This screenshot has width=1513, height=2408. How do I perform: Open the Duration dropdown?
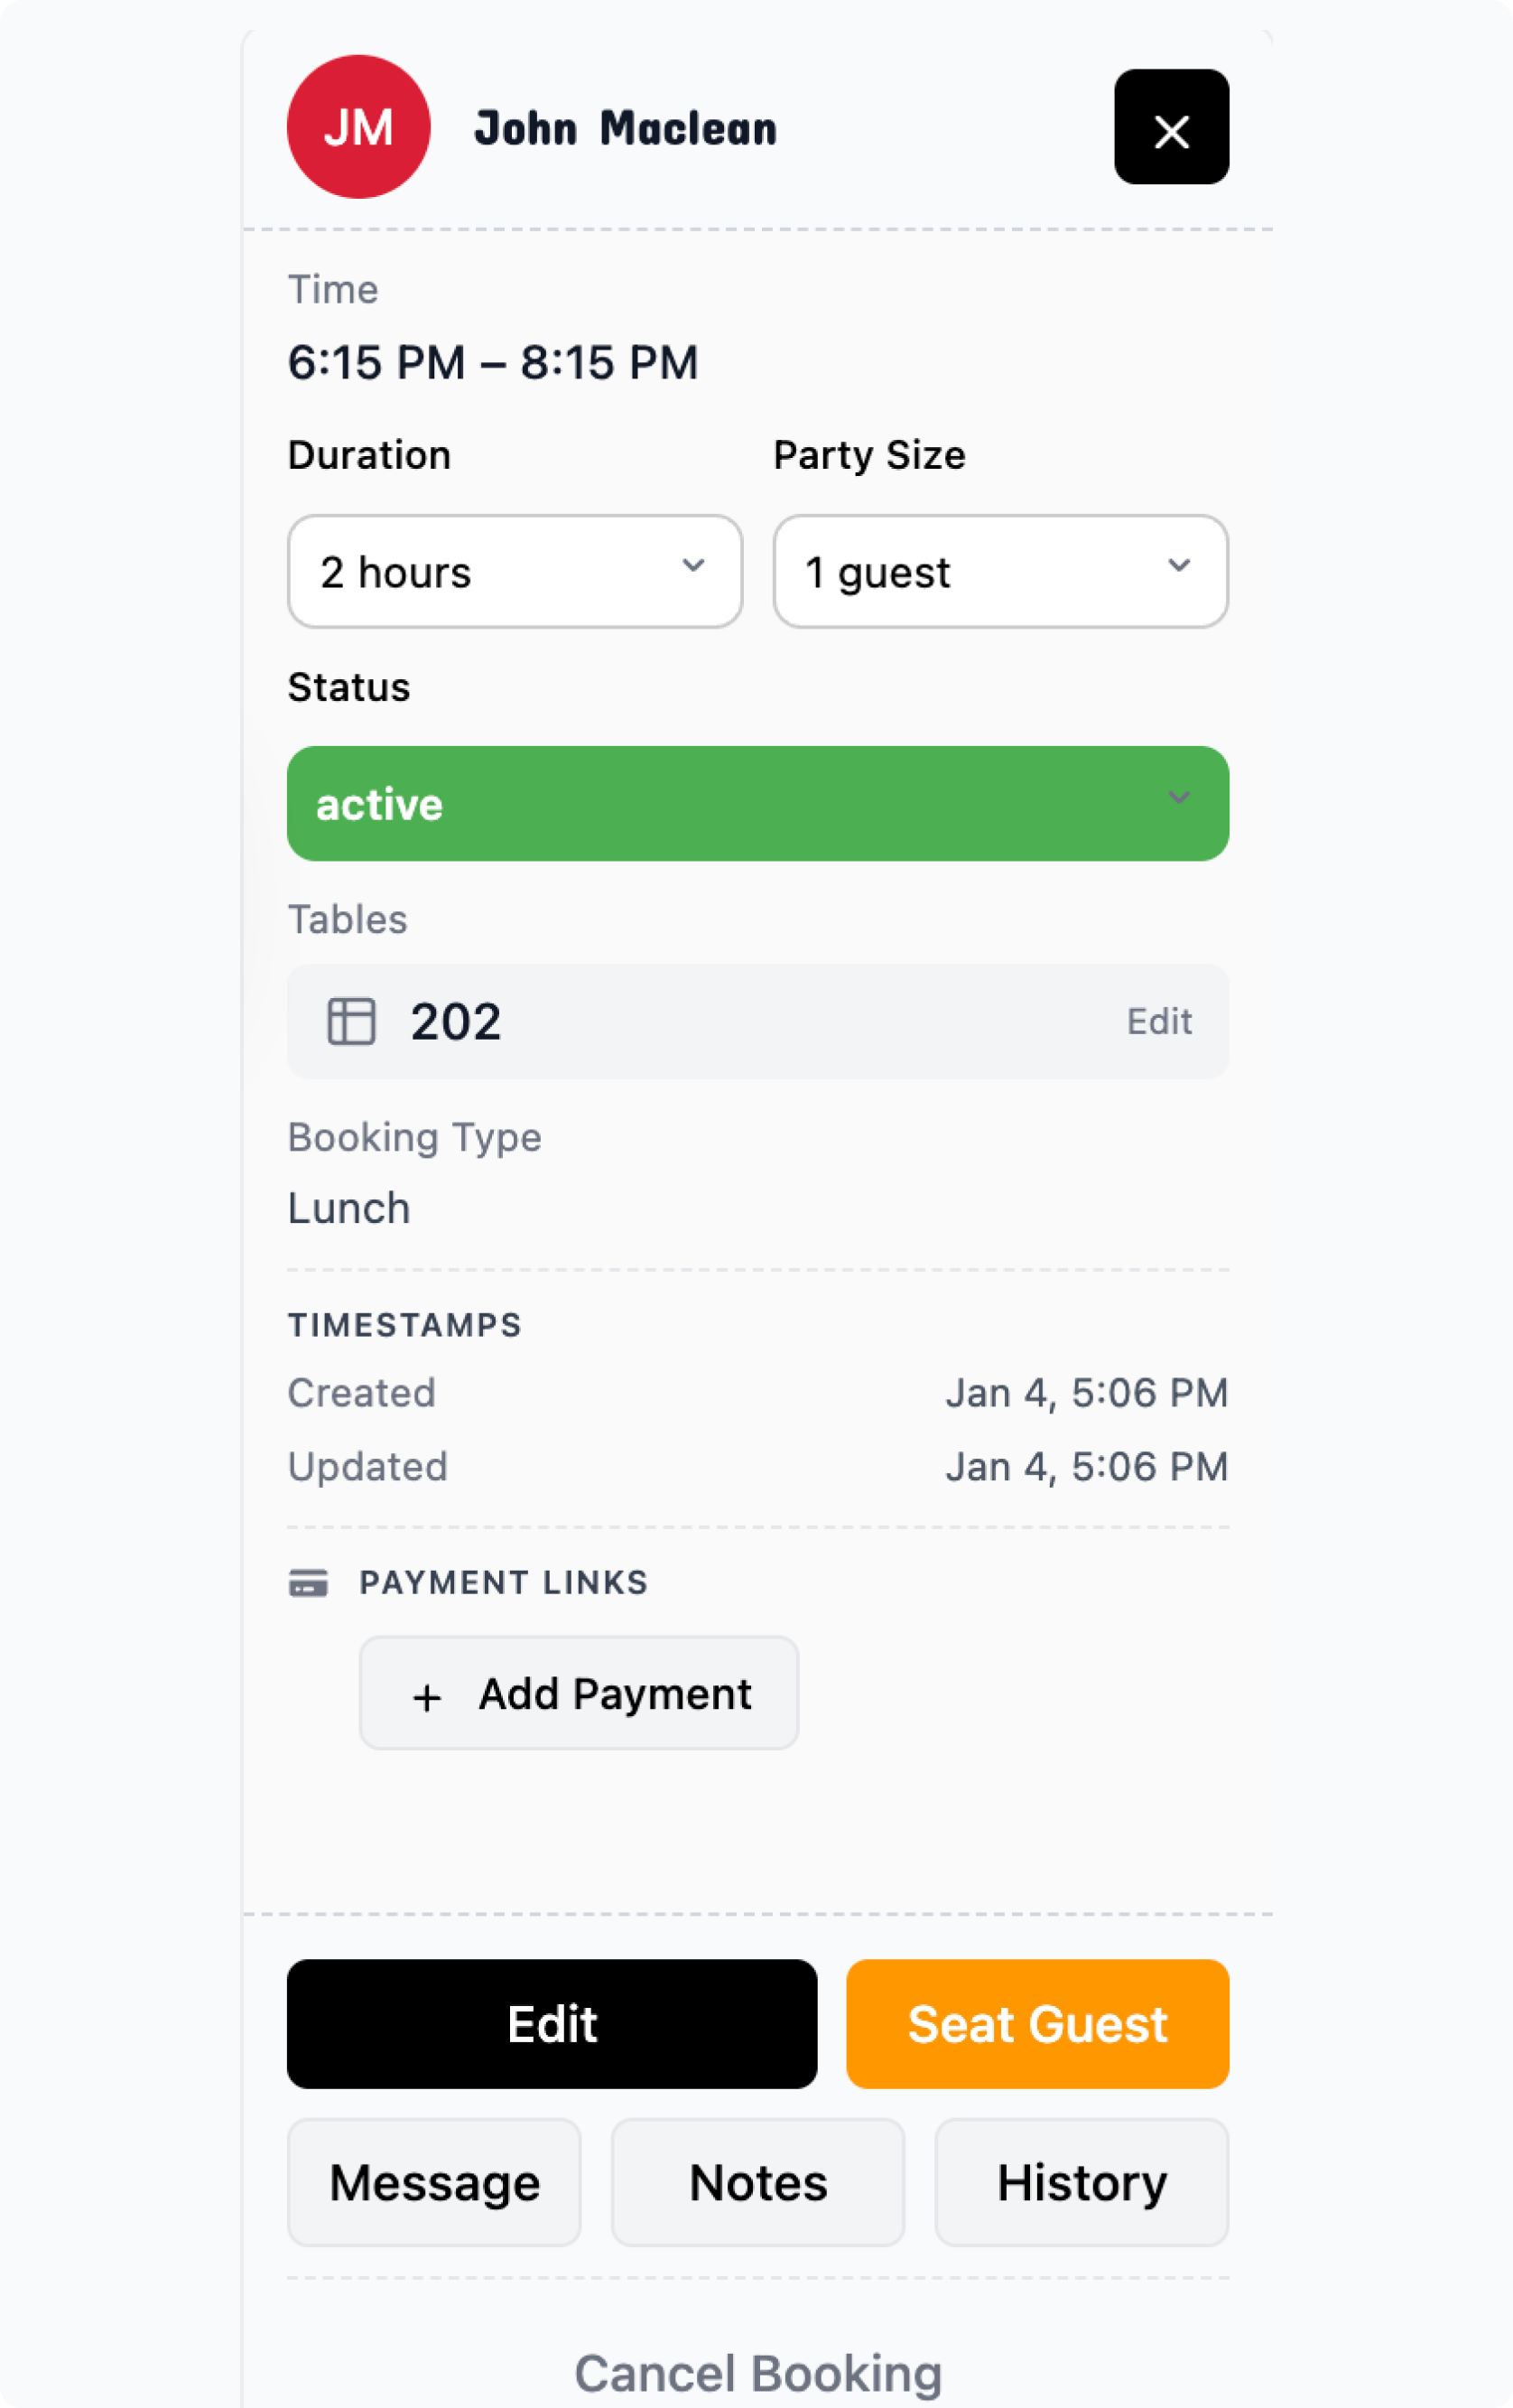pos(514,572)
